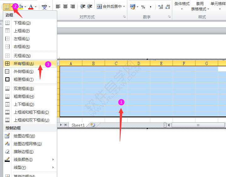
Task: Switch to Sheet1 tab
Action: tap(78, 125)
